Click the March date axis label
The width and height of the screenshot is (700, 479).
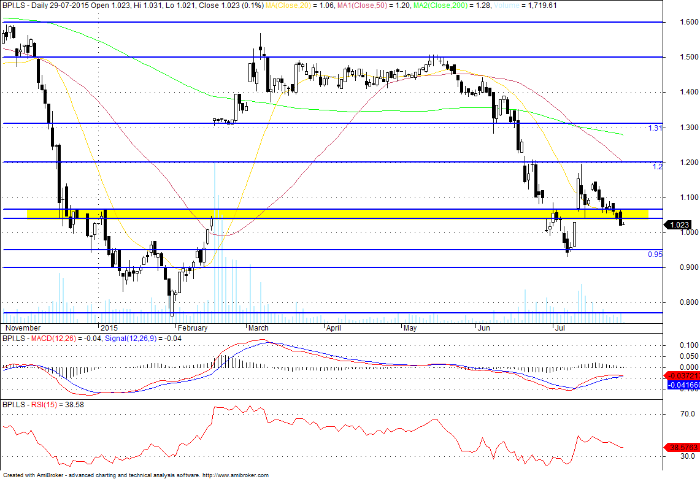[258, 328]
